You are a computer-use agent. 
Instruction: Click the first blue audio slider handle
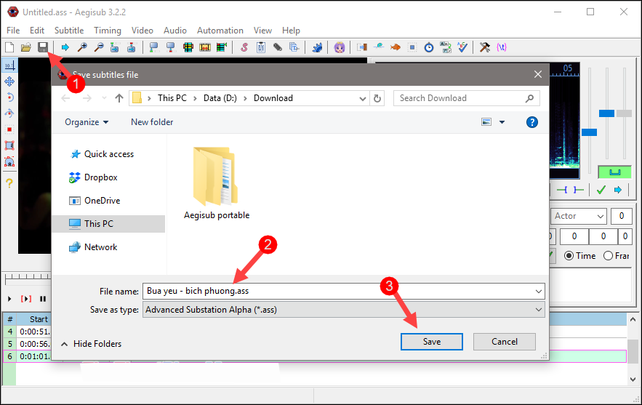(589, 132)
